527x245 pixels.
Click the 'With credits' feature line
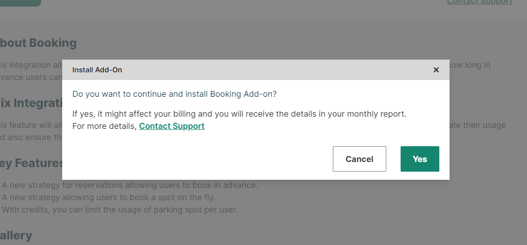tap(119, 209)
